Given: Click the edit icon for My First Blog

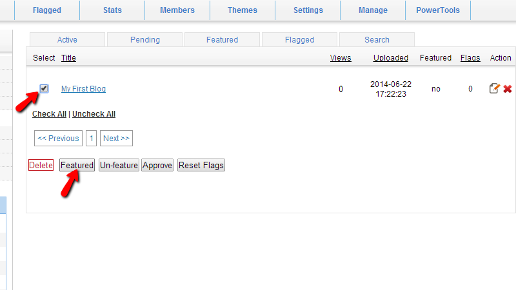Looking at the screenshot, I should click(x=494, y=89).
